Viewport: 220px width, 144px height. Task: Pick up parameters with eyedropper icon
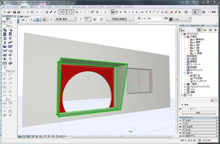click(x=51, y=12)
